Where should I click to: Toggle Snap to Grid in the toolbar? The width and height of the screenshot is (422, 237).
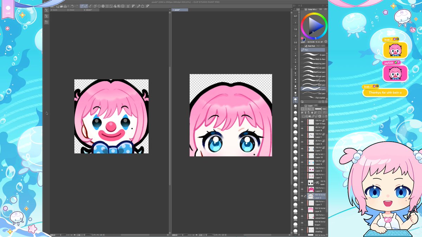tap(90, 6)
